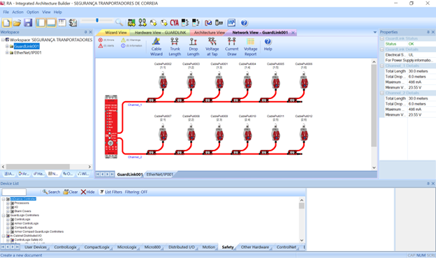Select CablePull012 device in diagram
This screenshot has height=258, width=436.
click(304, 133)
